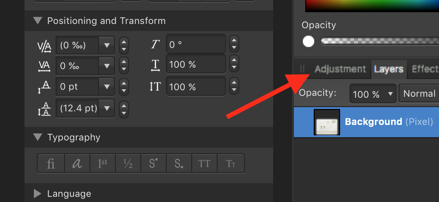
Task: Enable ordinals 1st typography button
Action: tap(103, 163)
